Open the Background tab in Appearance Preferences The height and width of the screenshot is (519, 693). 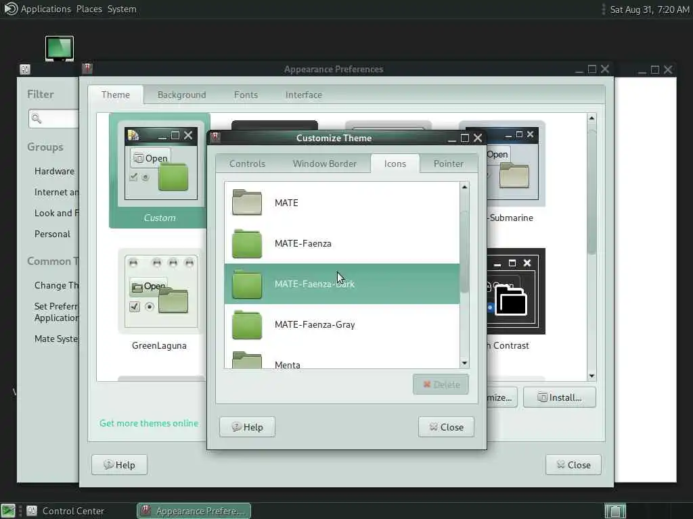coord(181,95)
